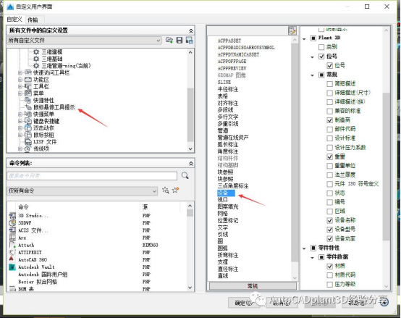Click the search magnifier icon in command list
Screen dimensions: 401x318
185,175
